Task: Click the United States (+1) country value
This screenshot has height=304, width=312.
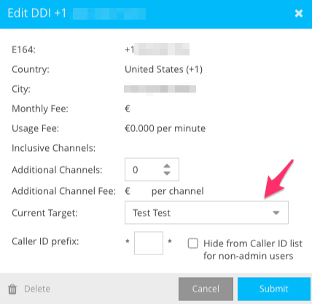Action: [163, 69]
